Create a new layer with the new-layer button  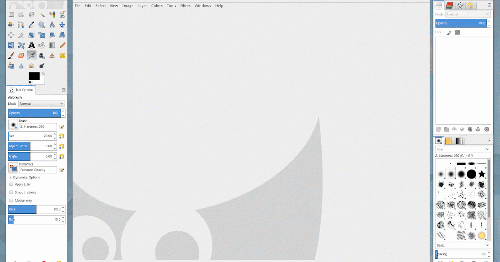(439, 129)
